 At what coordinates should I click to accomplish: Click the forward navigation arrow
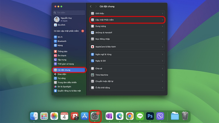click(96, 6)
